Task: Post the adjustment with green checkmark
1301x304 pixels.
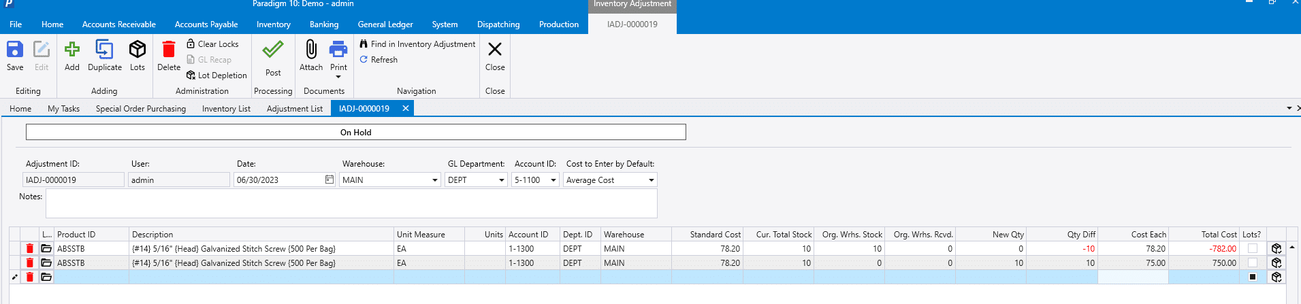Action: point(273,50)
